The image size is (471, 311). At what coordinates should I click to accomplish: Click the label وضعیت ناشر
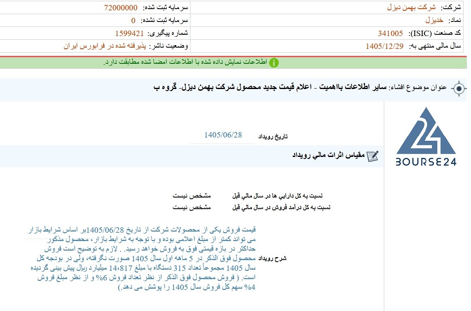point(168,46)
